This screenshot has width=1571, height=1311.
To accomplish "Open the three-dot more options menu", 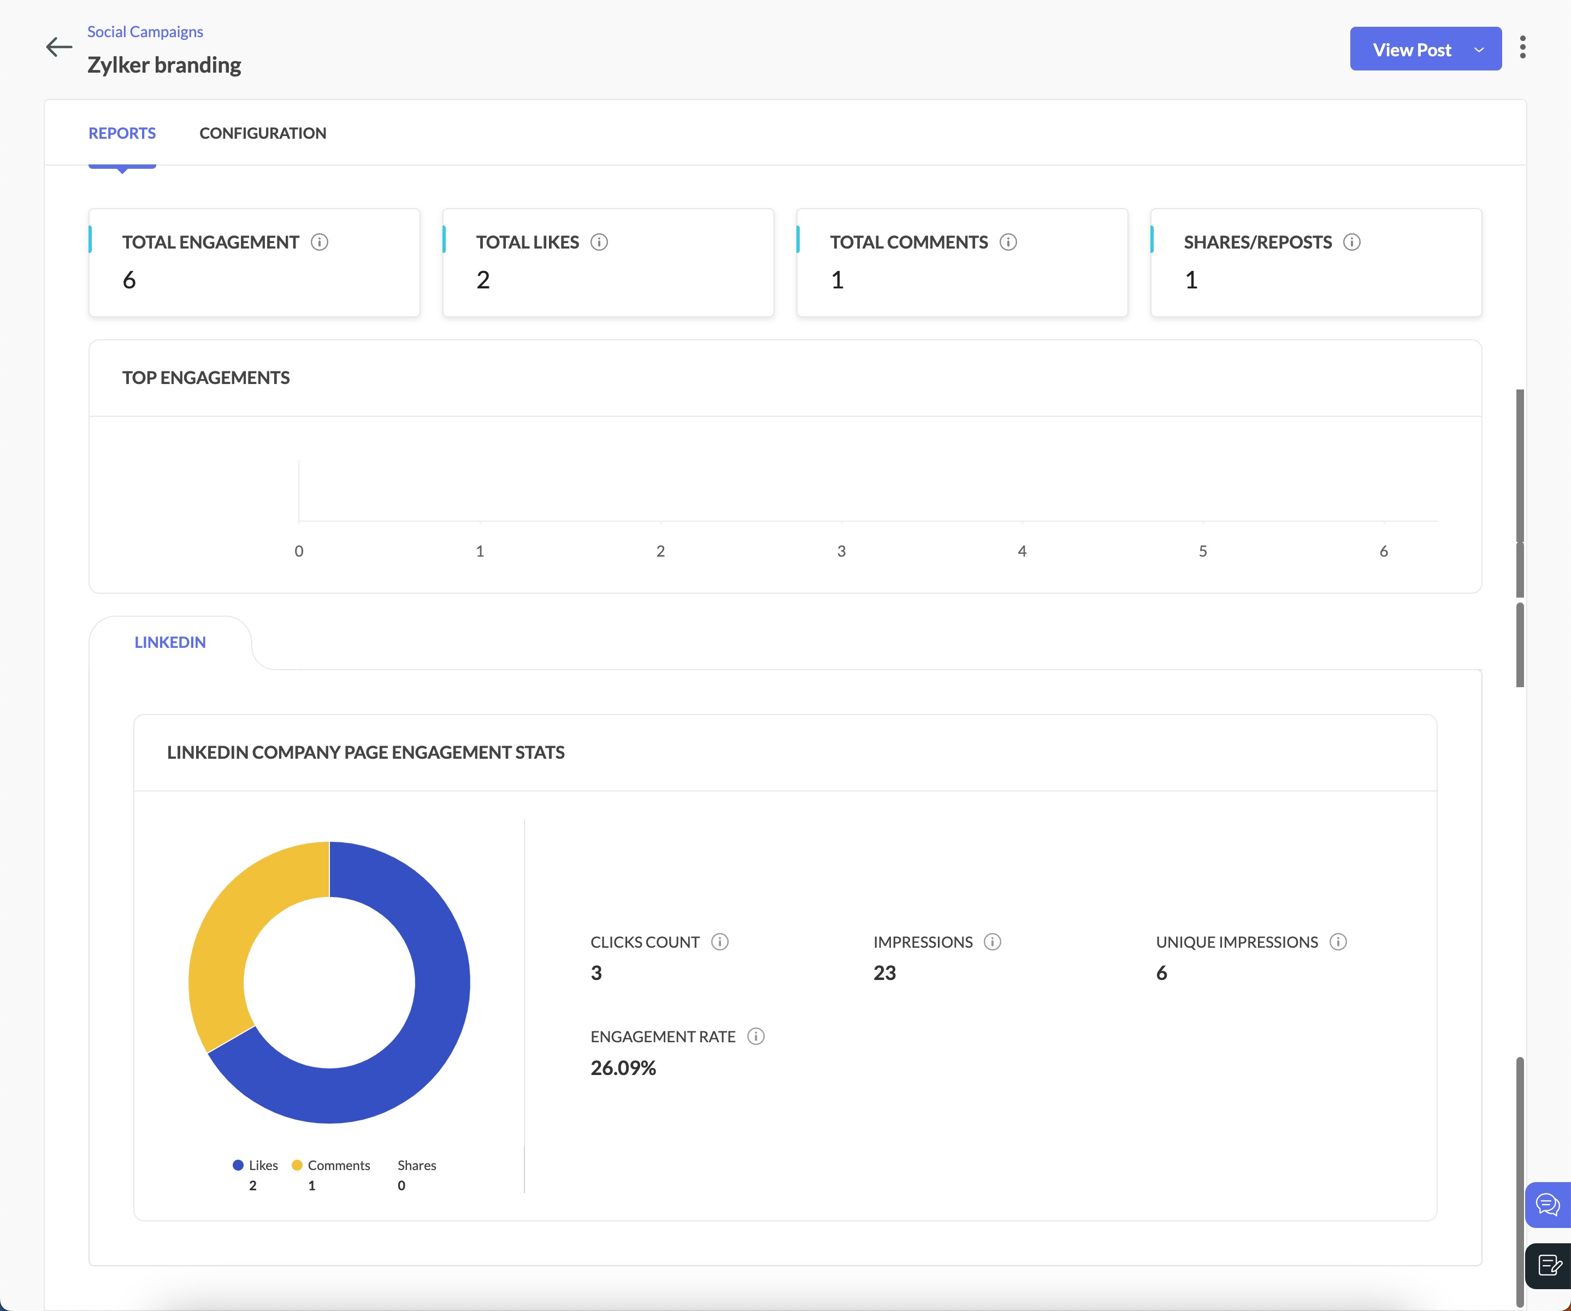I will pyautogui.click(x=1522, y=47).
